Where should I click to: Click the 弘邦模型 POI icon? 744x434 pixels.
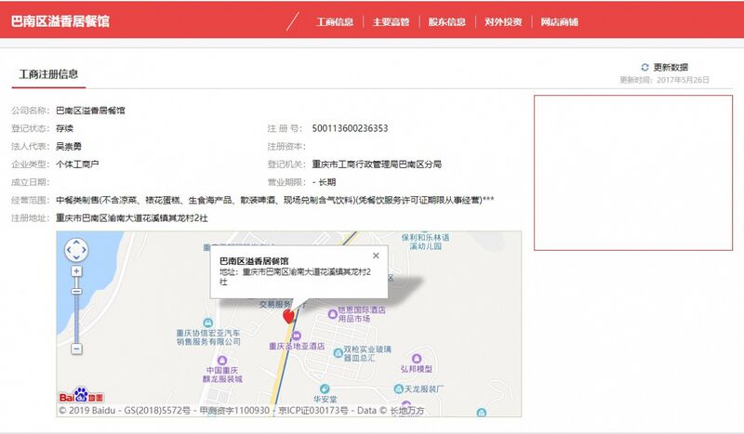tap(416, 358)
